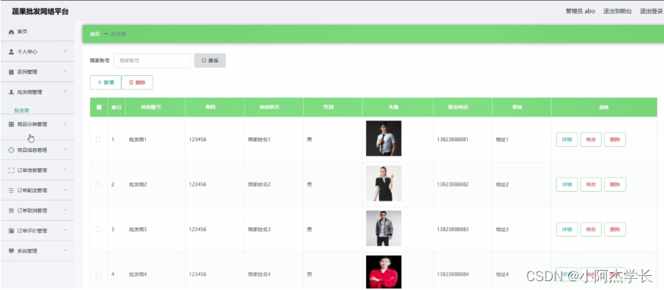Click the home icon beside 首页 in the sidebar
The height and width of the screenshot is (290, 664).
coord(11,32)
